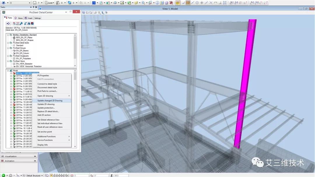
Task: Toggle view number 1 button
Action: pos(51,175)
